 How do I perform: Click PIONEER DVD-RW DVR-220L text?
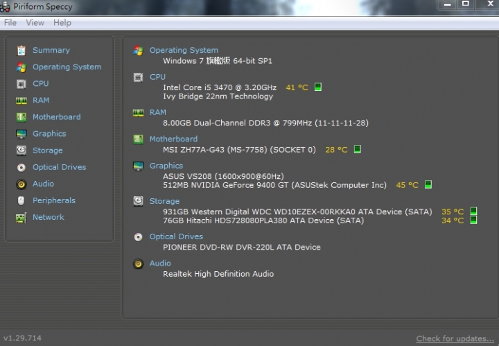[242, 248]
